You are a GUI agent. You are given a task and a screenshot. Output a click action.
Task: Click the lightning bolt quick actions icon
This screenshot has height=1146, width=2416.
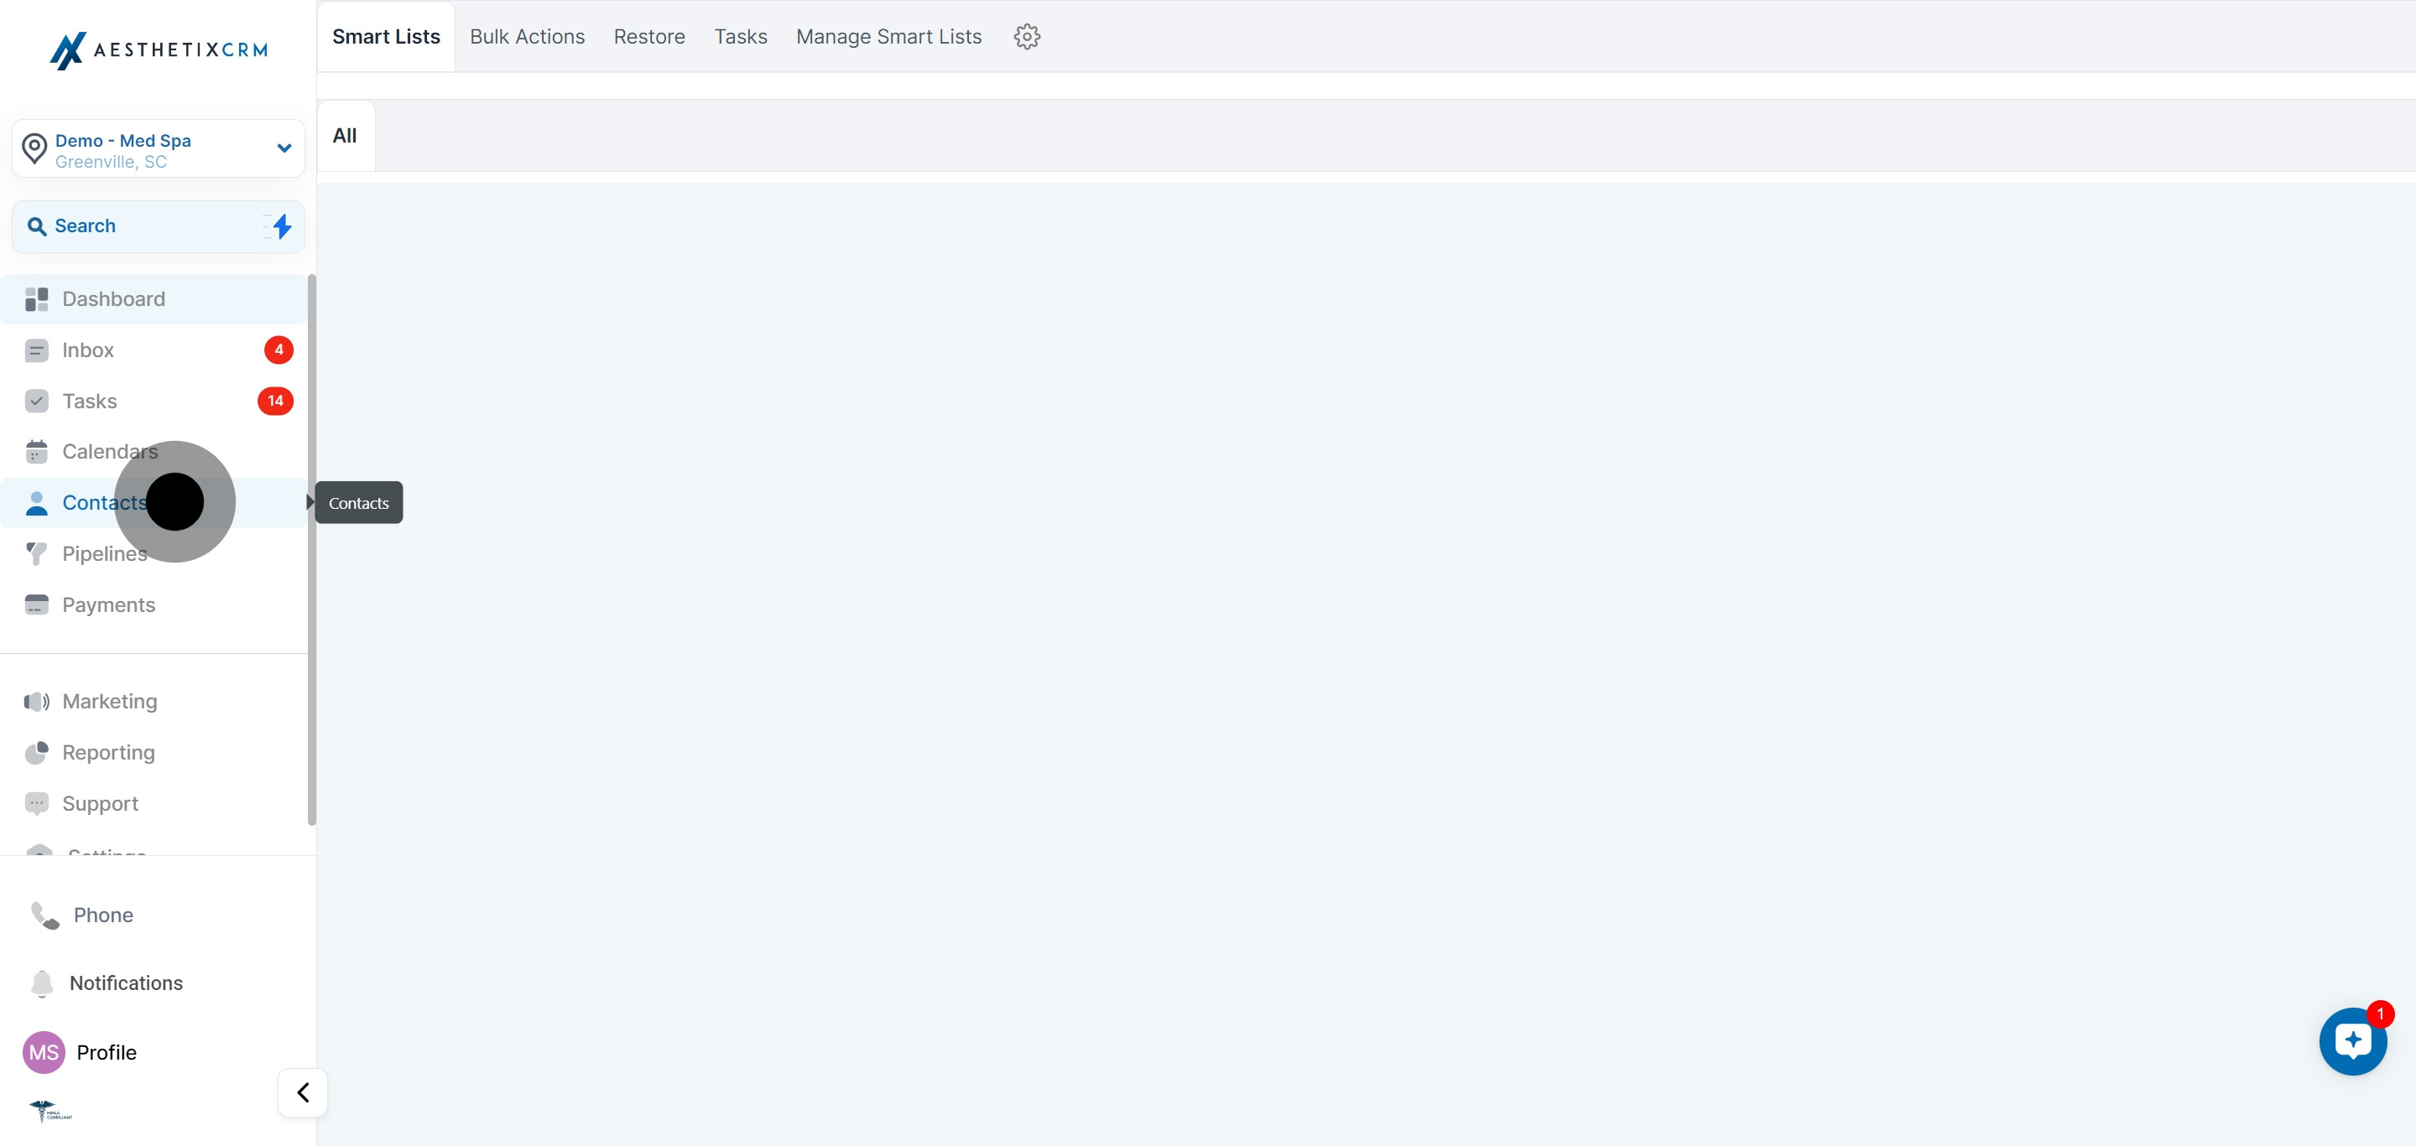280,226
